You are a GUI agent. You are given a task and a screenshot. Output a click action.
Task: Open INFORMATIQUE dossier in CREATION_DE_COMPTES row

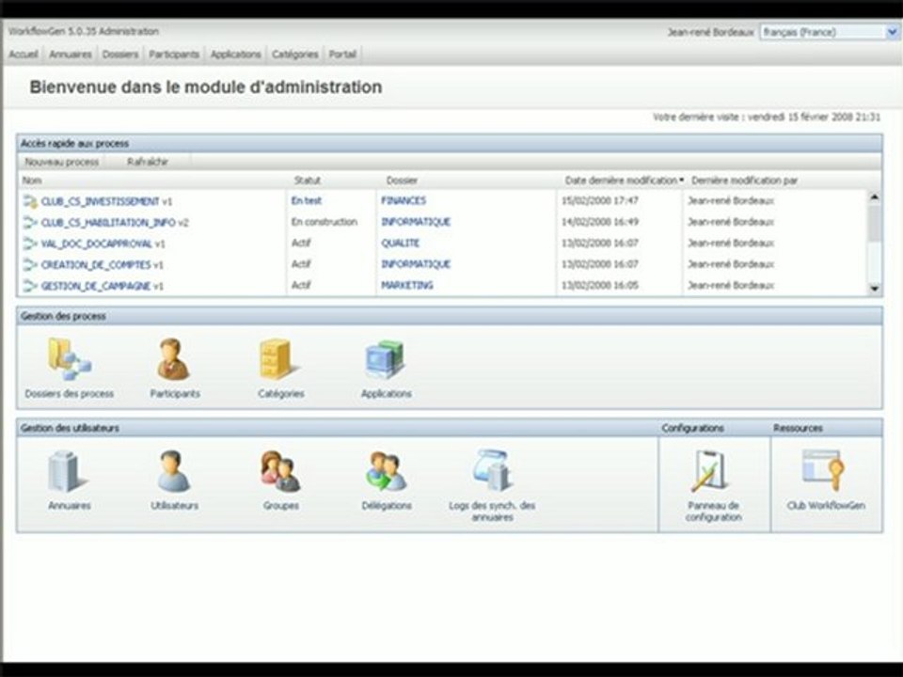(416, 264)
